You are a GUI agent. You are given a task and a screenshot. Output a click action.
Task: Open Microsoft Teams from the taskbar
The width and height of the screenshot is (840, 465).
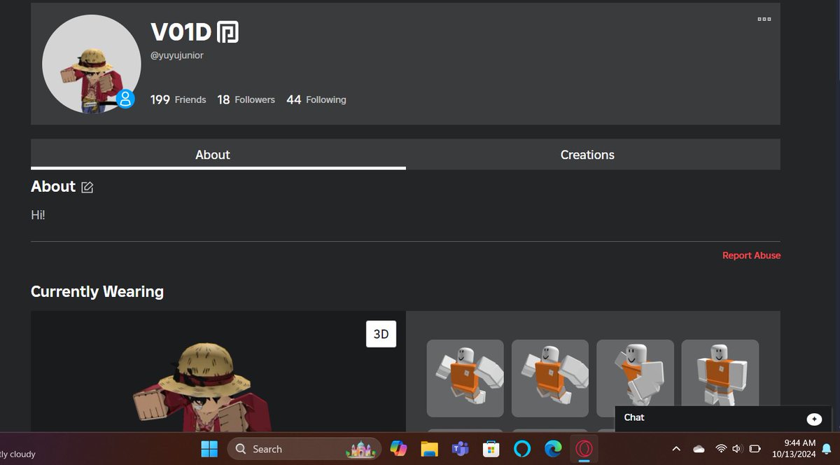[460, 449]
